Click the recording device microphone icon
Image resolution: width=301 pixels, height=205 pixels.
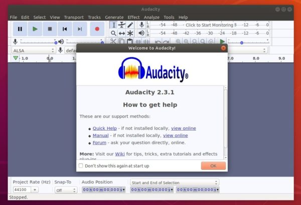[x=60, y=50]
